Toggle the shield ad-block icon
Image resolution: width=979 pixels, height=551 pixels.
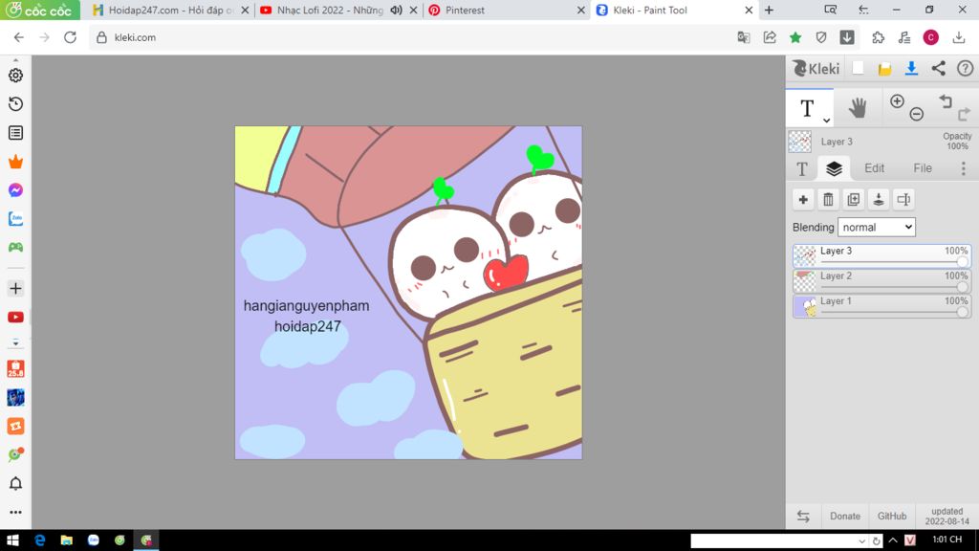[821, 37]
